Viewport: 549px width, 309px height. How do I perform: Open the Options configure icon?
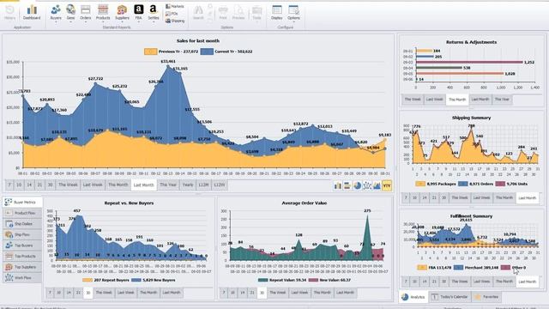tap(293, 12)
